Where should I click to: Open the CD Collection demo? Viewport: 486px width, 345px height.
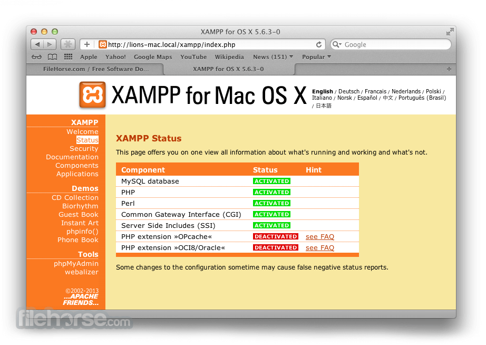[75, 198]
